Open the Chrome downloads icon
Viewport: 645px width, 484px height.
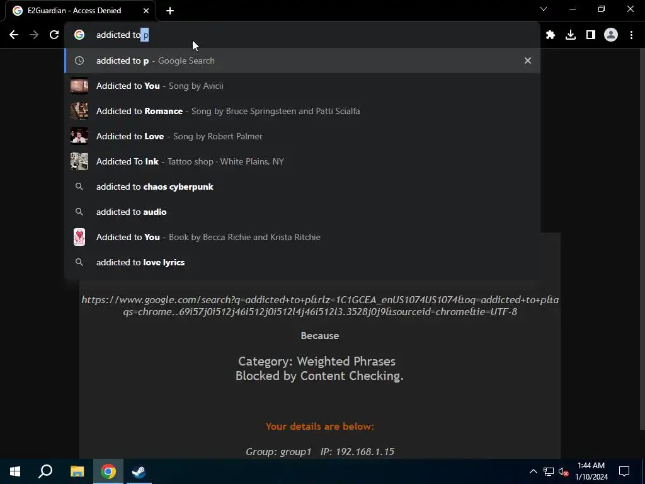coord(571,35)
